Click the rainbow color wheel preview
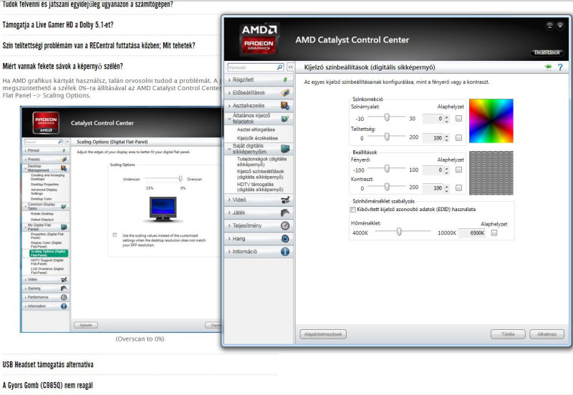This screenshot has width=573, height=395. point(491,121)
